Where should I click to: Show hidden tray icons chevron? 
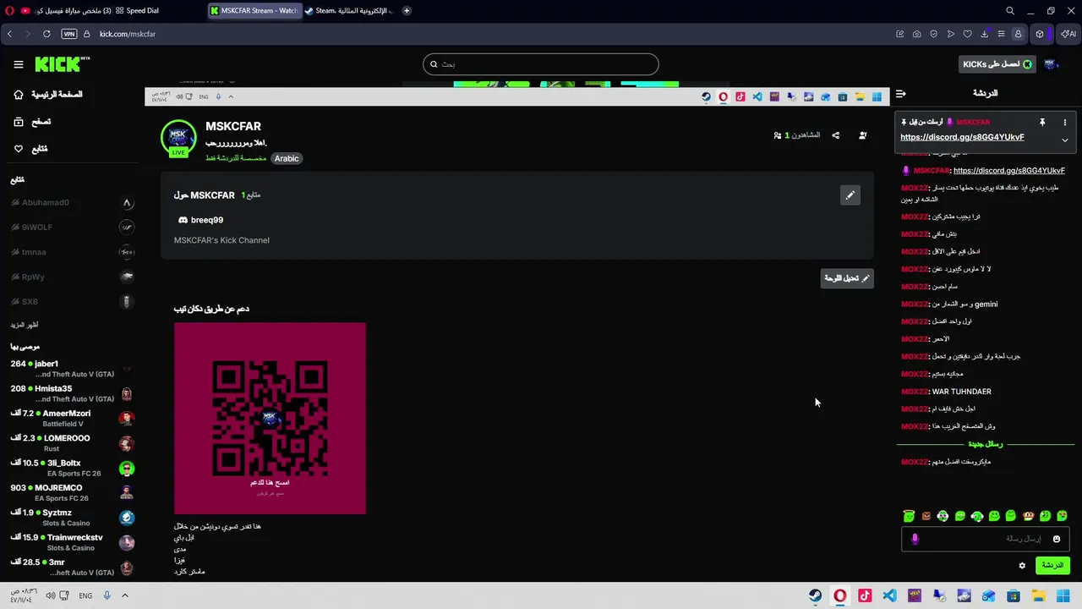click(125, 595)
